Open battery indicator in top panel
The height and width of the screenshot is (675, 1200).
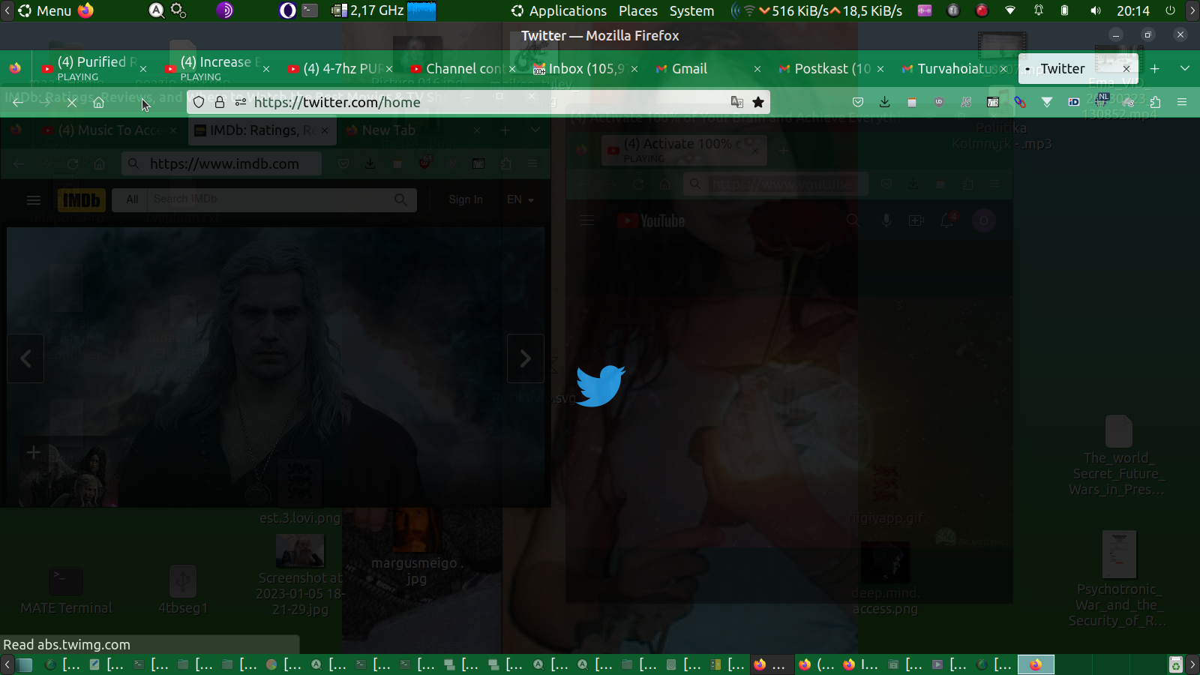click(1065, 10)
